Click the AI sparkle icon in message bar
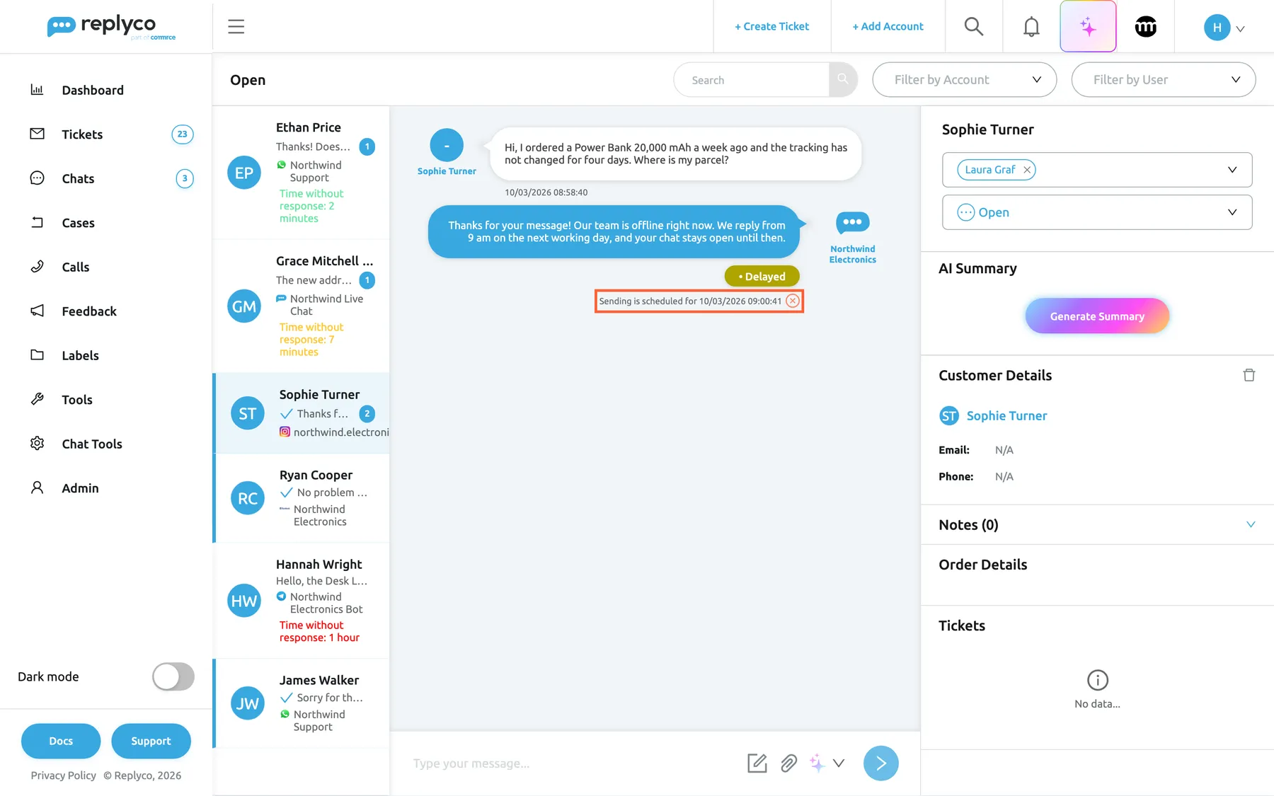This screenshot has width=1274, height=796. [x=817, y=763]
